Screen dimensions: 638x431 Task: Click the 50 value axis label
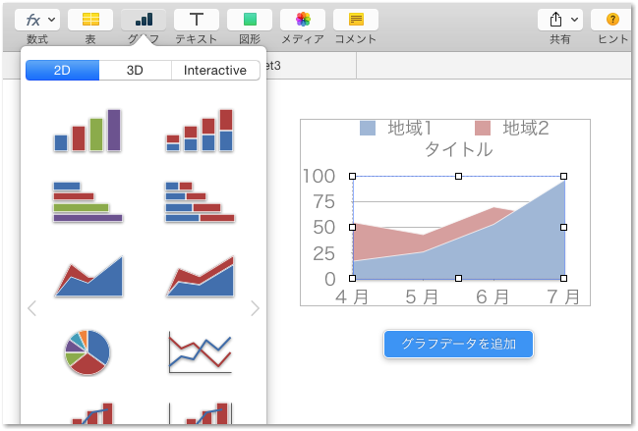(323, 228)
